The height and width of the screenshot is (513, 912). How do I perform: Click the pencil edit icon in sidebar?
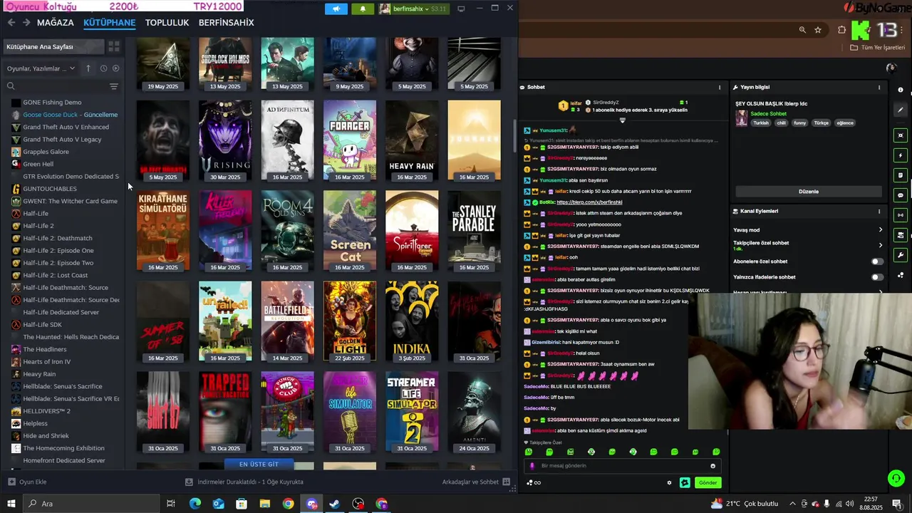tap(901, 110)
